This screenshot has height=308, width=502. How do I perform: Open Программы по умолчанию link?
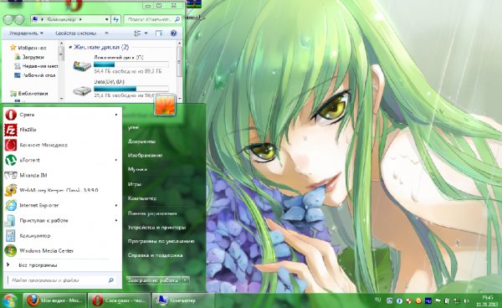(x=161, y=241)
